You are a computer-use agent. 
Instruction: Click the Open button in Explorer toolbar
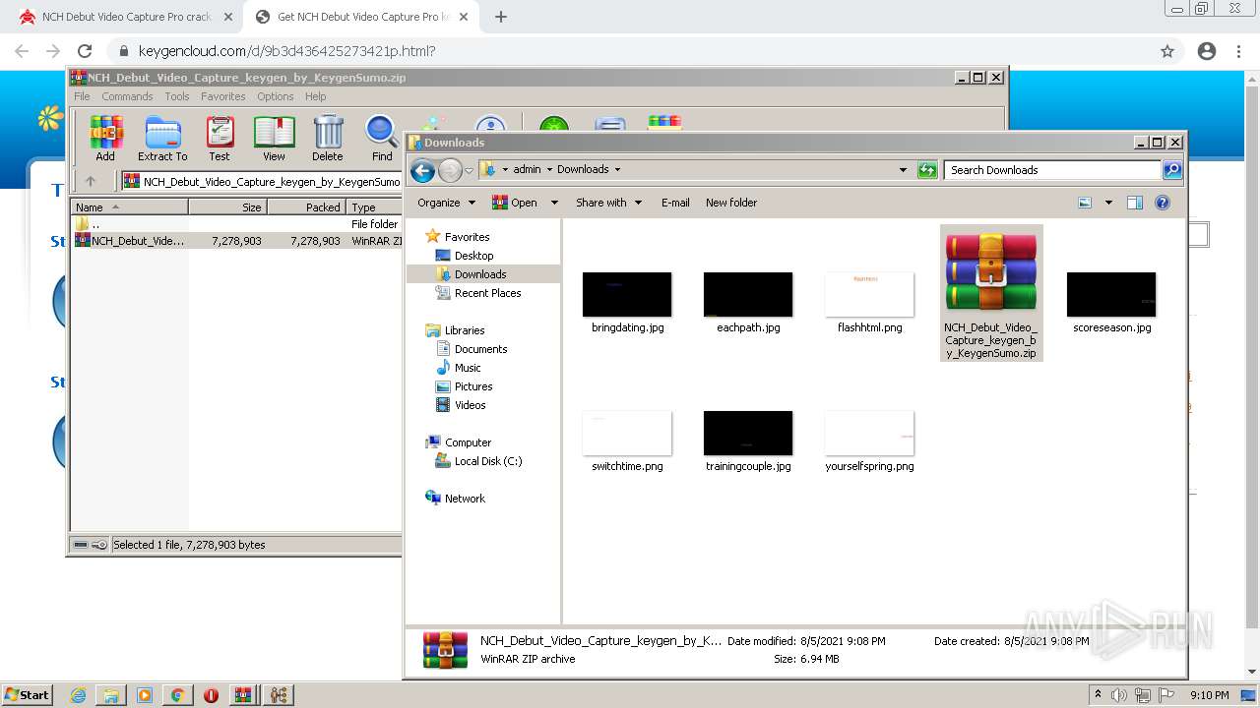click(x=515, y=203)
